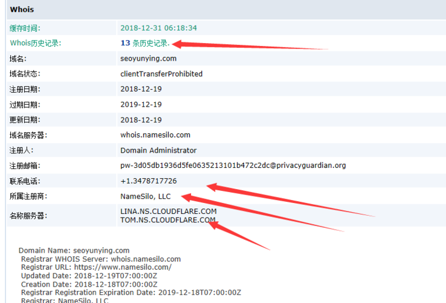This screenshot has height=303, width=446.
Task: Select the domain name seoyunying.com in the table
Action: pos(148,59)
